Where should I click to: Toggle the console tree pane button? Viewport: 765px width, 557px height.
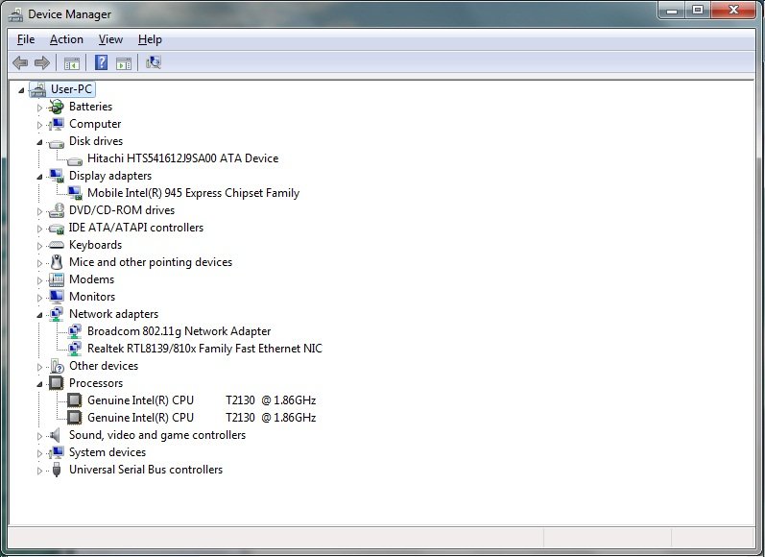pyautogui.click(x=71, y=63)
